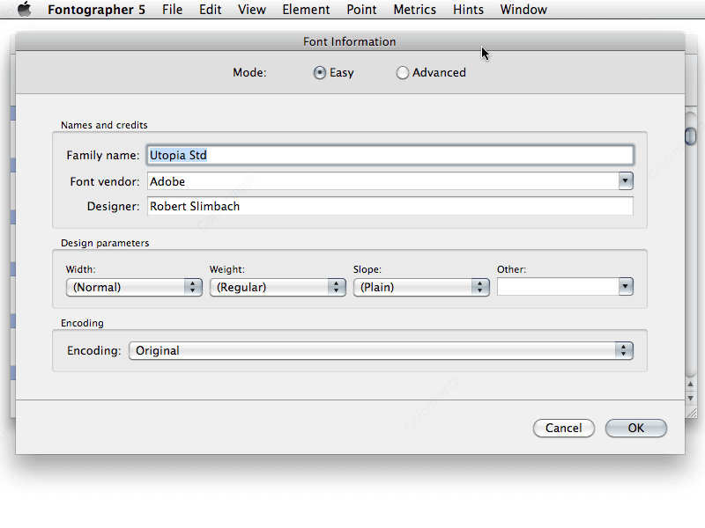Click the Other parameter text field
The height and width of the screenshot is (528, 705).
point(558,287)
